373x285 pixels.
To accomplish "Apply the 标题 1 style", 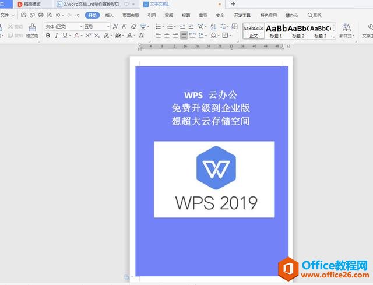I will coord(276,31).
